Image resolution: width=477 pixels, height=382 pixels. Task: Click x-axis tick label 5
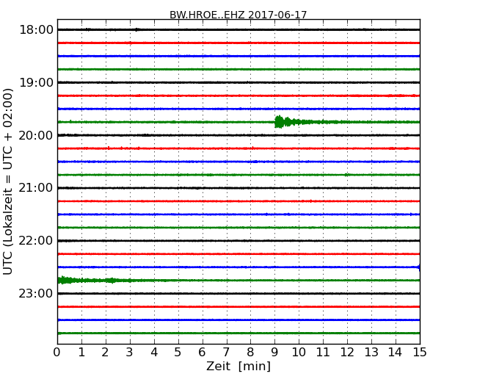pos(178,353)
